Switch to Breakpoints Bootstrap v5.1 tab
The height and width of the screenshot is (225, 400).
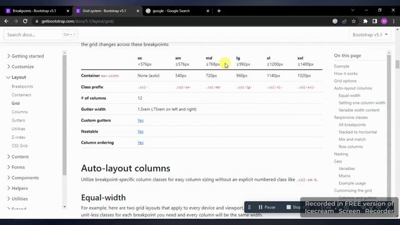(x=34, y=11)
